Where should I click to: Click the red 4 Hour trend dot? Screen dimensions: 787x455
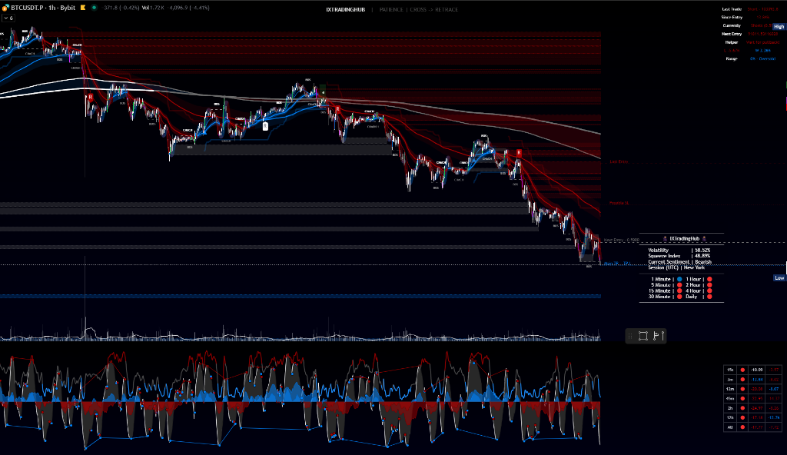[x=709, y=291]
